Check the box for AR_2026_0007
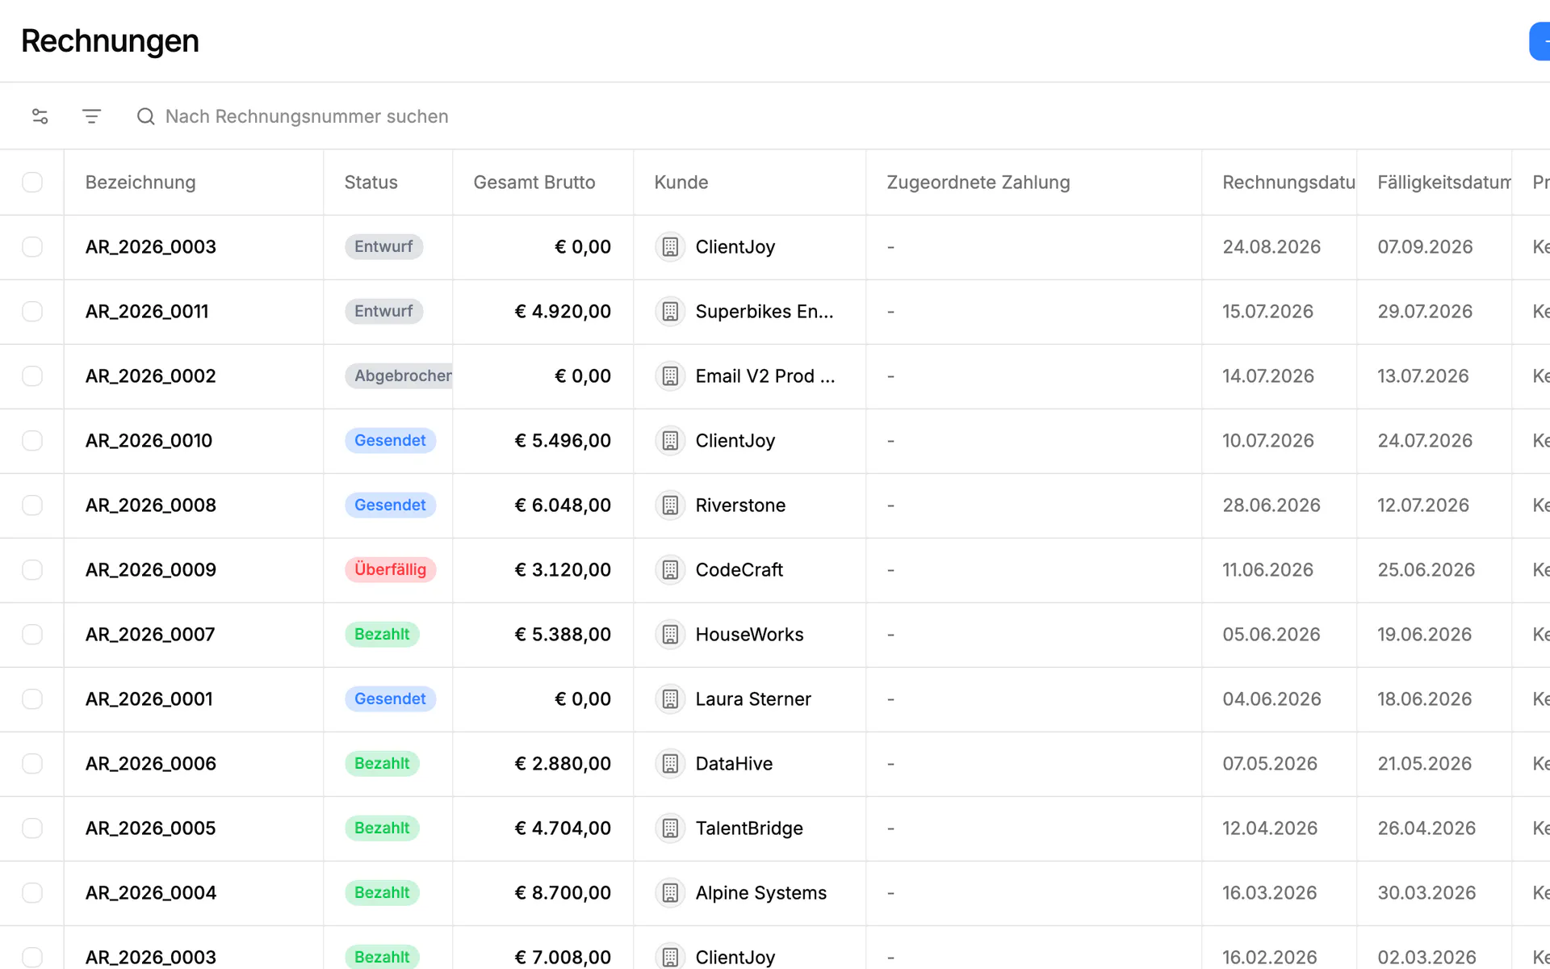This screenshot has width=1550, height=969. (x=32, y=635)
